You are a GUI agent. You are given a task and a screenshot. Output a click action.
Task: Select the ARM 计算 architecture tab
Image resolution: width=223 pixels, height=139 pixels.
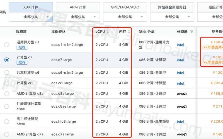78,7
